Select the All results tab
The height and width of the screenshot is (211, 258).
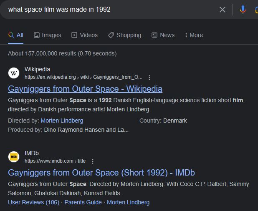tap(16, 35)
